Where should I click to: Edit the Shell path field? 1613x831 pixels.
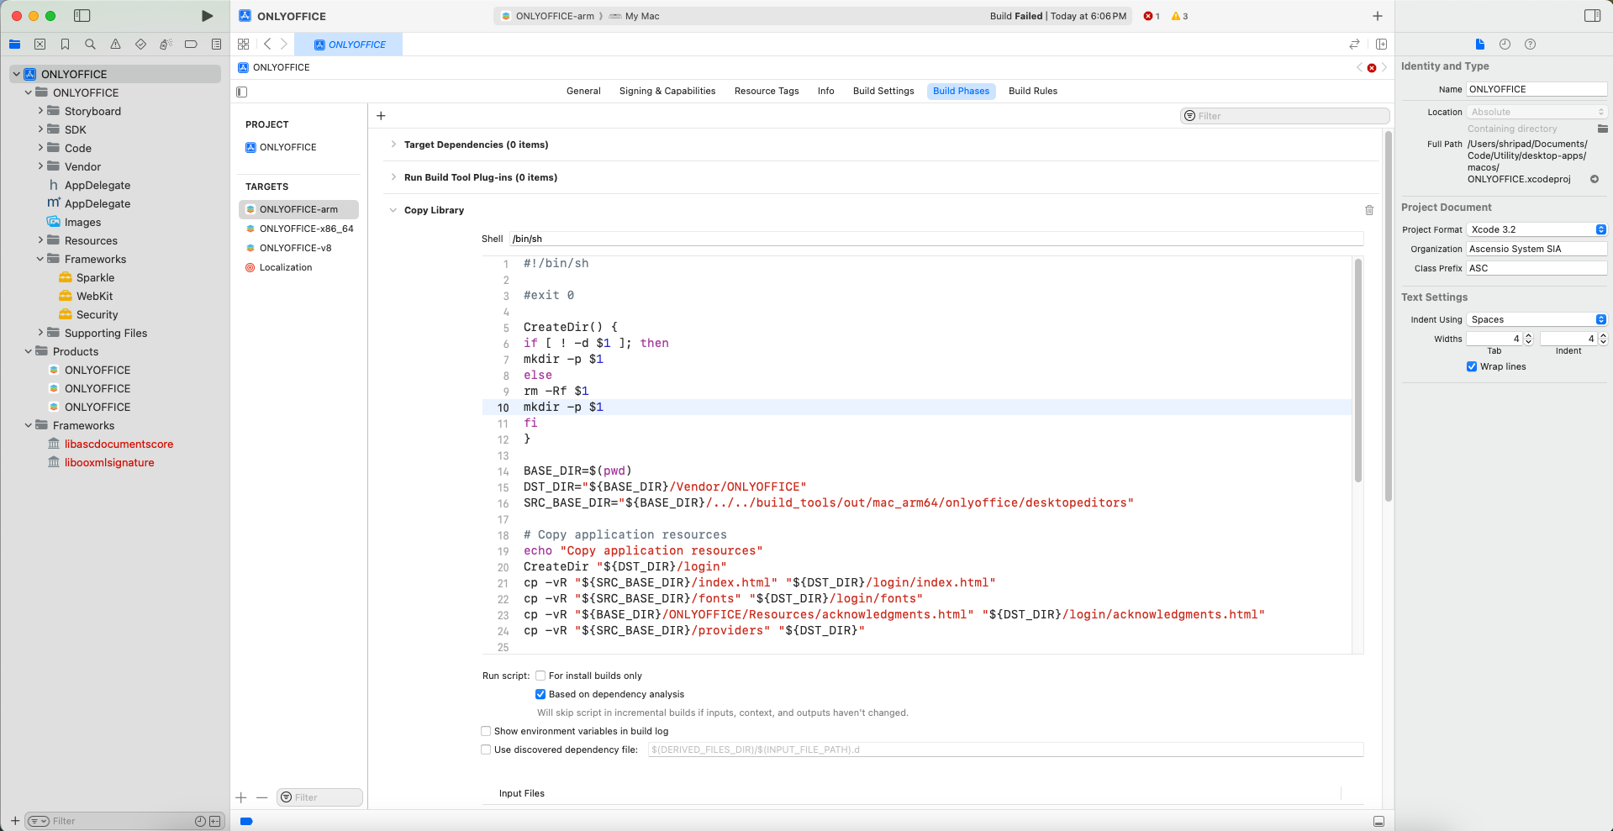[x=936, y=239]
